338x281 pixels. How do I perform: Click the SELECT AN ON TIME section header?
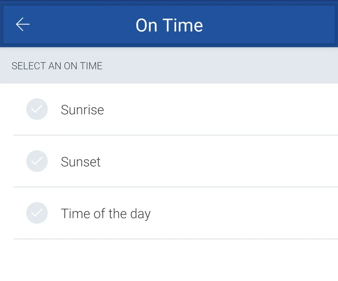coord(57,66)
